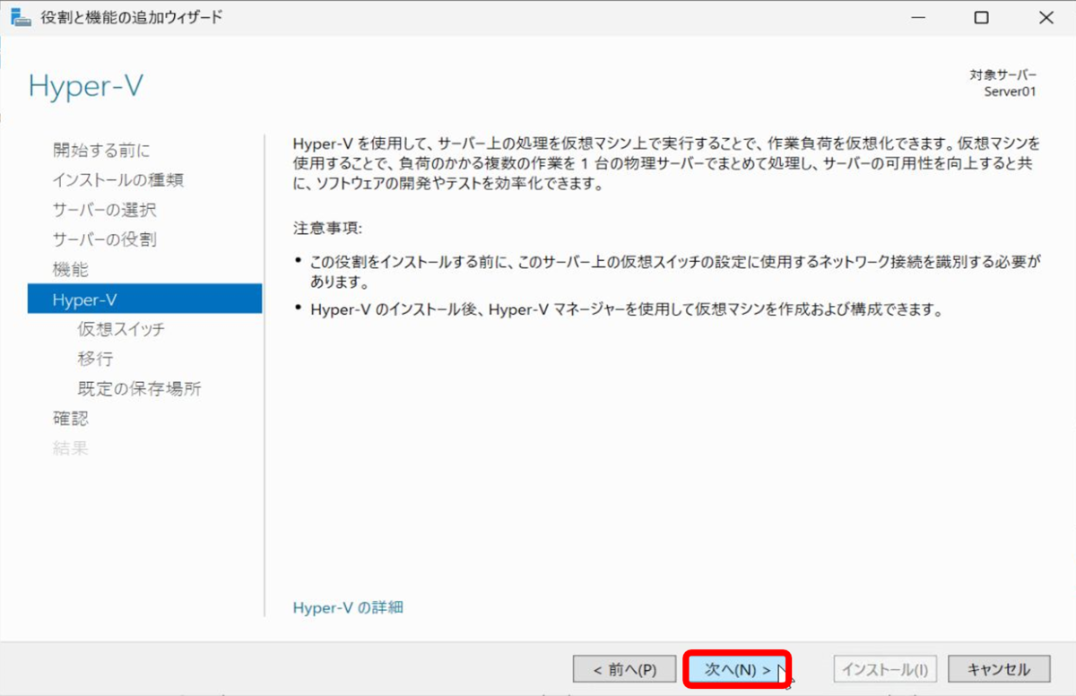
Task: Open the 仮想スイッチ sub-step
Action: 121,329
